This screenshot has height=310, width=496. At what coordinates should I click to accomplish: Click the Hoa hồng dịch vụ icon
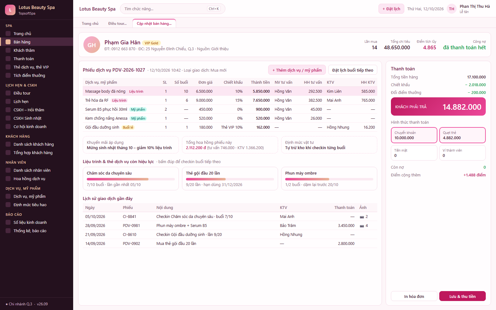pos(8,179)
